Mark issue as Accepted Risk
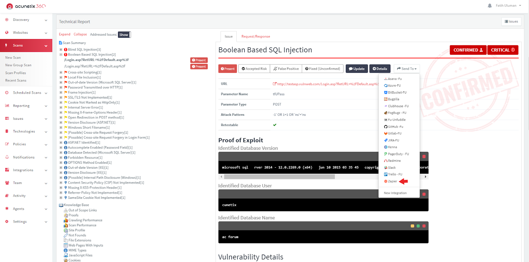Viewport: 529px width, 262px height. [x=254, y=69]
